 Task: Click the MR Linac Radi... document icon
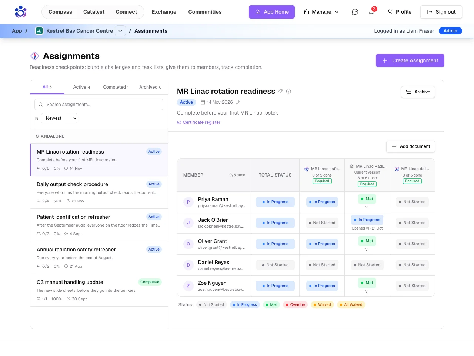point(352,167)
